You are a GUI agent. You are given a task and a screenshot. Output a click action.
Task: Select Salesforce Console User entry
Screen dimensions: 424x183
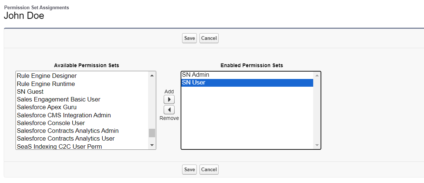(x=82, y=123)
